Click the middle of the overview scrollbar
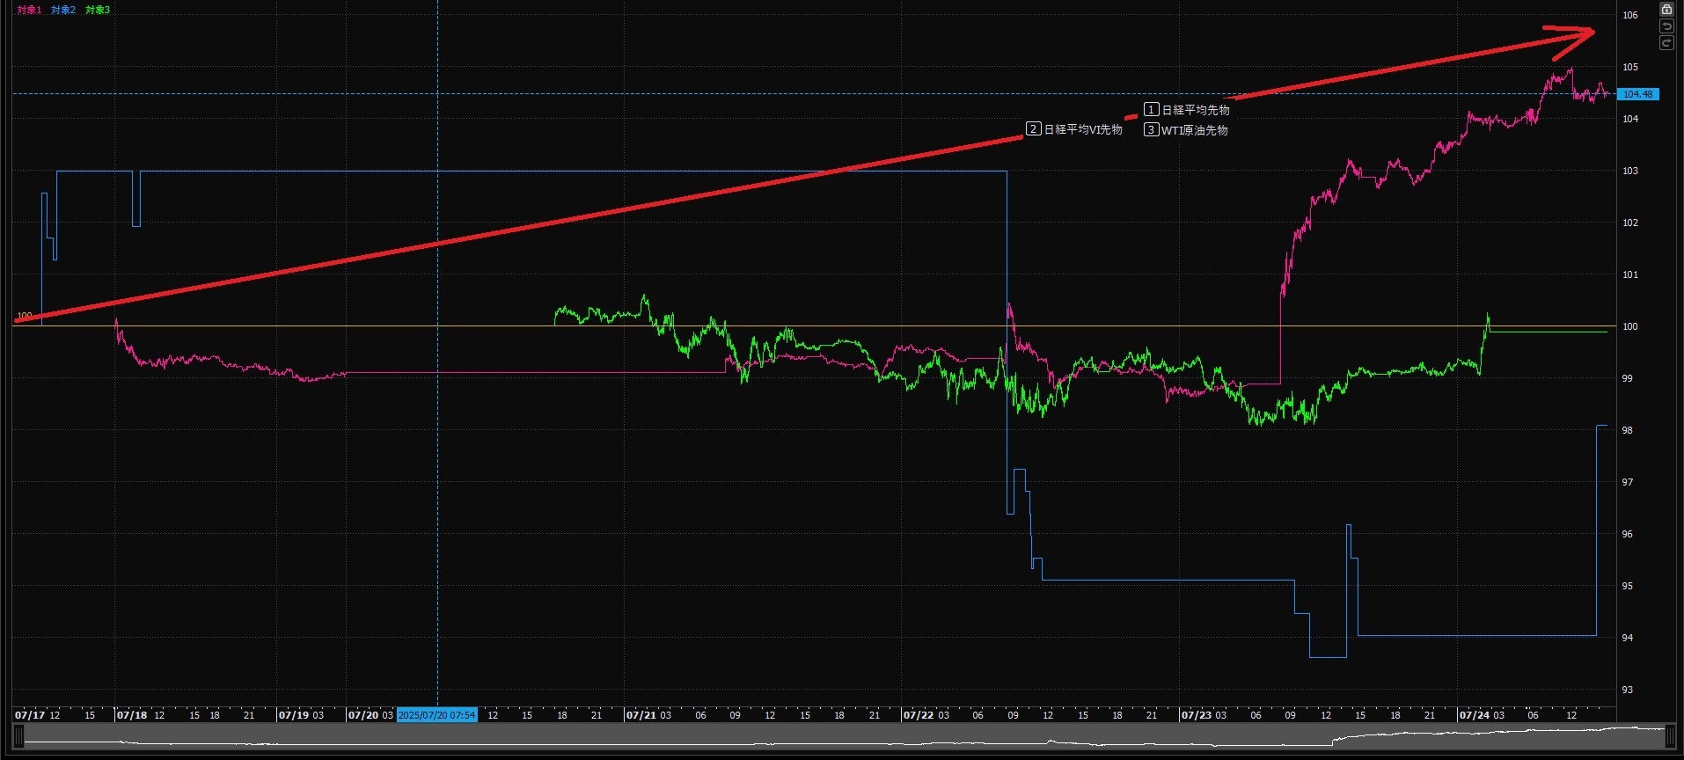Screen dimensions: 1684x760 coord(843,735)
